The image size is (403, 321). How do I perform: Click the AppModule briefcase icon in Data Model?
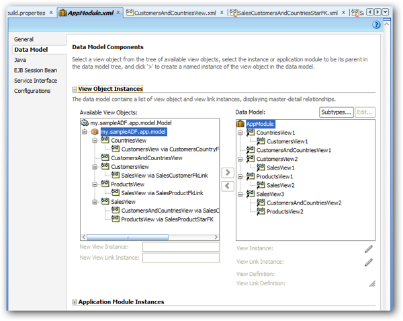[x=240, y=124]
